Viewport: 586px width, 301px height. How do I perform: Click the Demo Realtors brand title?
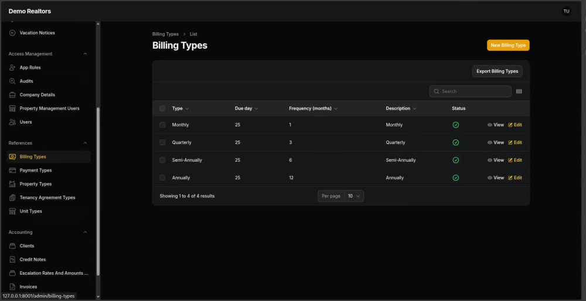[30, 11]
